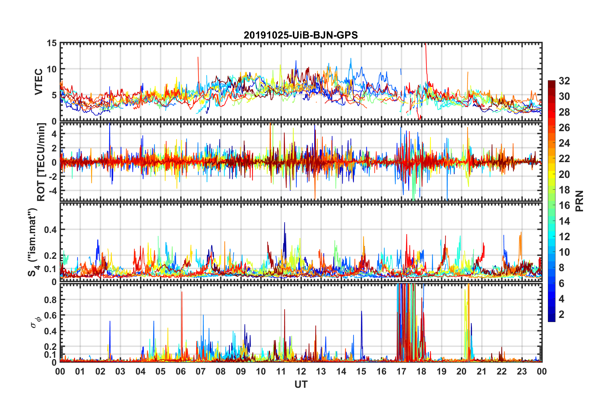Screen dimensions: 602x402
Task: Click the PRN colorbar label
Action: click(x=579, y=201)
